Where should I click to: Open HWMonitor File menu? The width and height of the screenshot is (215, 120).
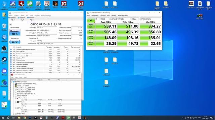click(x=12, y=77)
